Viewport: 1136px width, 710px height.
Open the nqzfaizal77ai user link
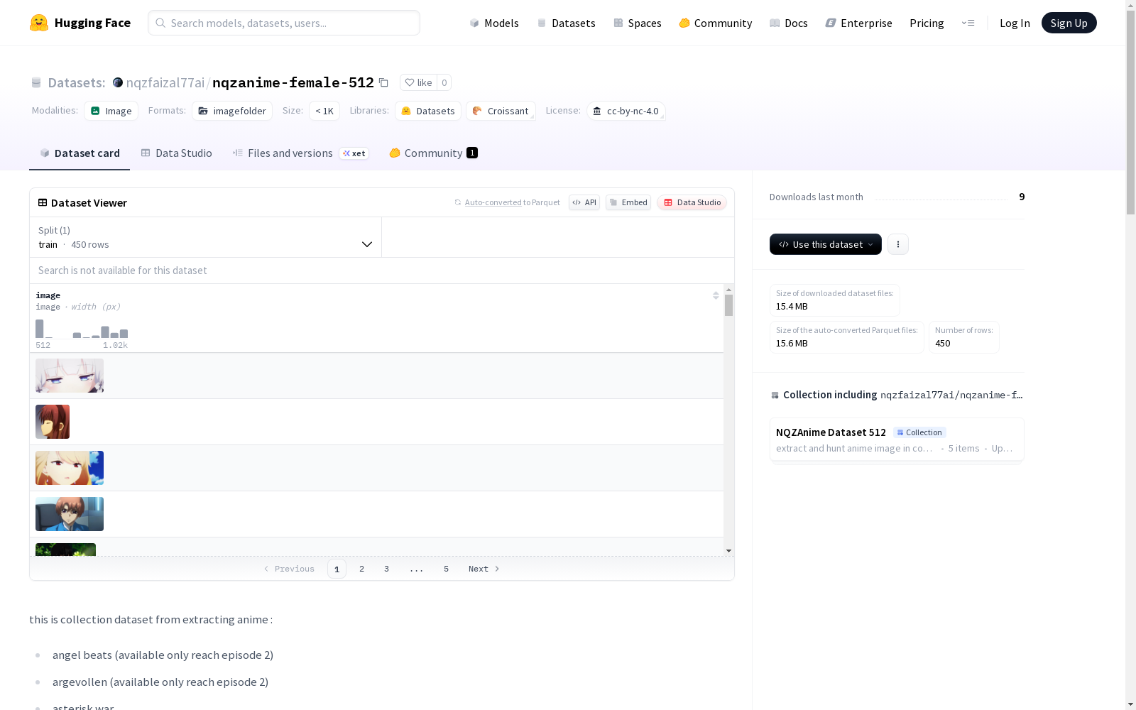pos(165,82)
